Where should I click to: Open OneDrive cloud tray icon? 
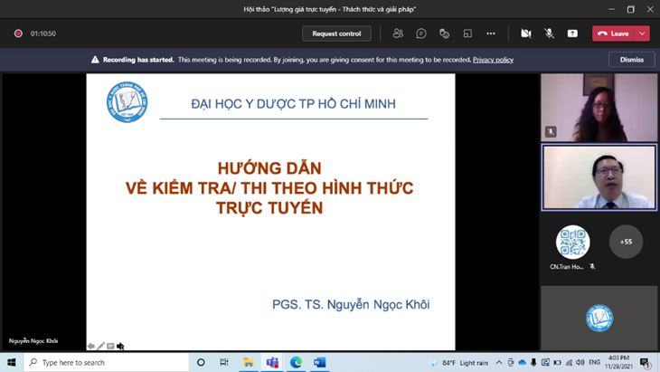click(x=522, y=362)
